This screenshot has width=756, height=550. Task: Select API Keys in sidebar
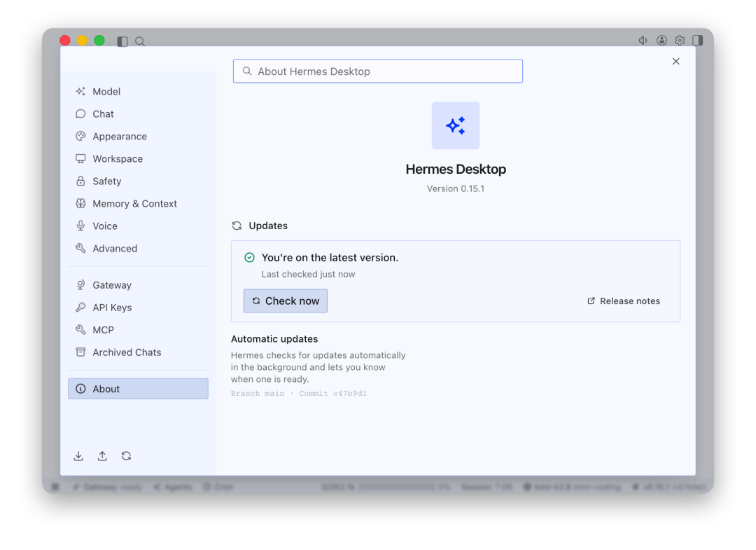coord(139,308)
